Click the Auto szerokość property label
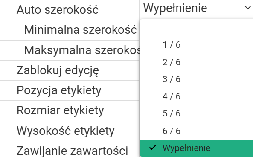The image size is (253, 157). point(58,10)
